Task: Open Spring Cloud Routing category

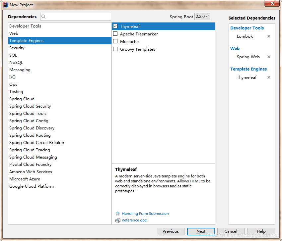Action: 60,135
